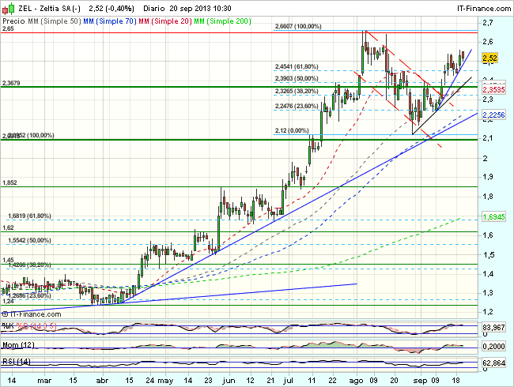Click the '2,4541 (61,80%)' Fibonacci label
The image size is (514, 387).
click(297, 67)
